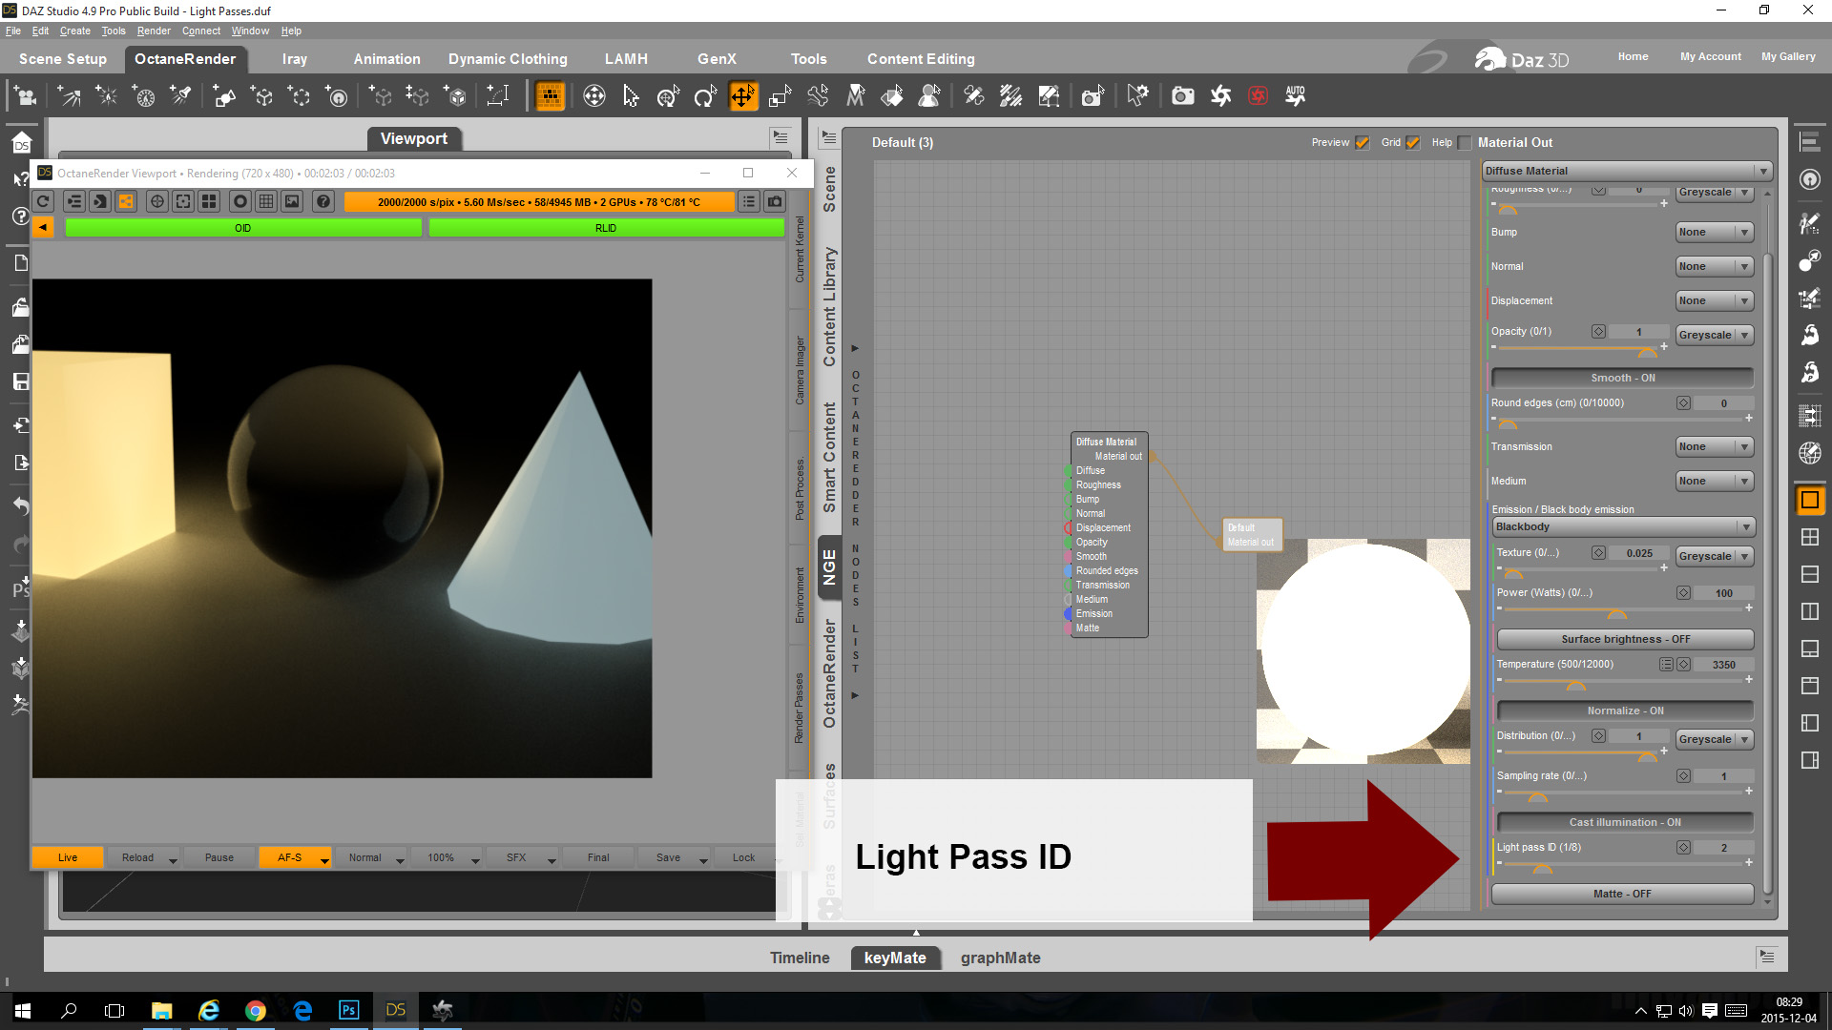Toggle the Preview checkbox
The image size is (1832, 1030).
pos(1363,143)
